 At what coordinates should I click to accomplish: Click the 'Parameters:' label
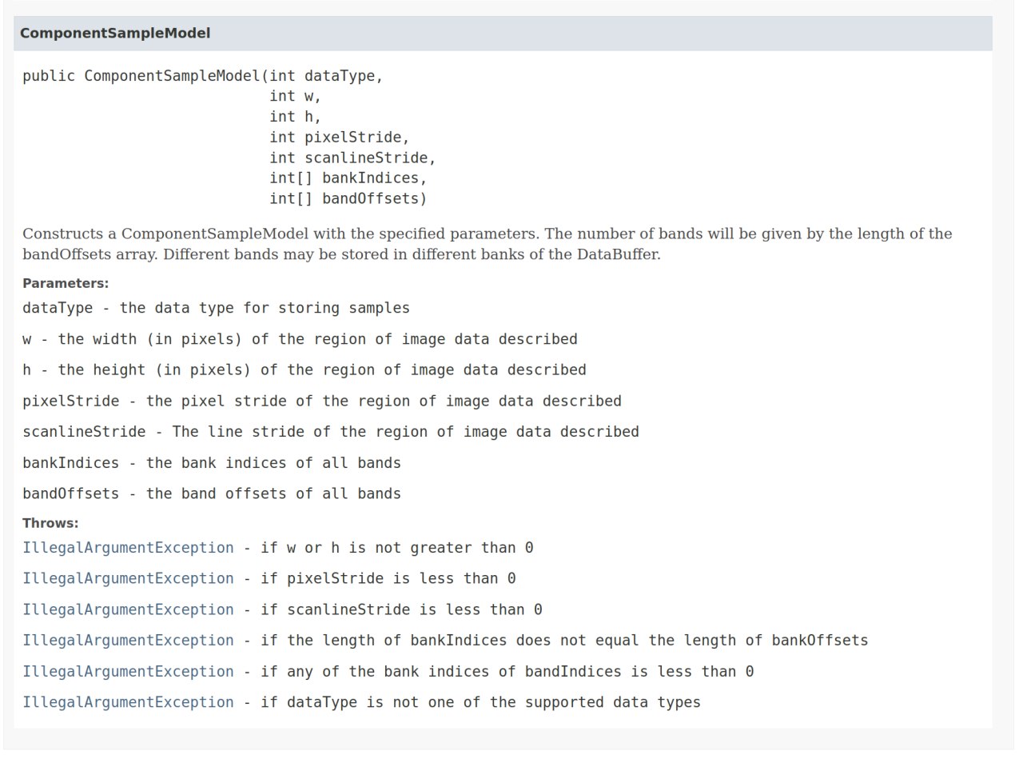(66, 283)
